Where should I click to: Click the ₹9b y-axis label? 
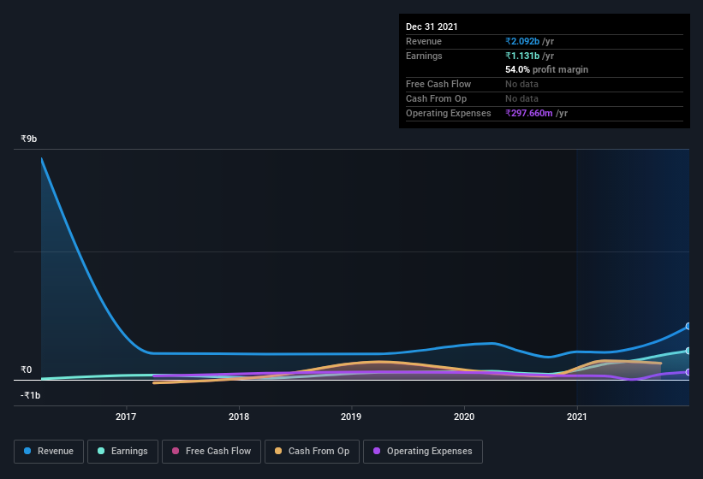pos(29,139)
